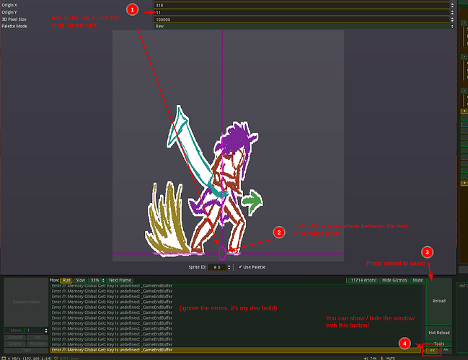Click the << show/hide window button

click(x=432, y=351)
